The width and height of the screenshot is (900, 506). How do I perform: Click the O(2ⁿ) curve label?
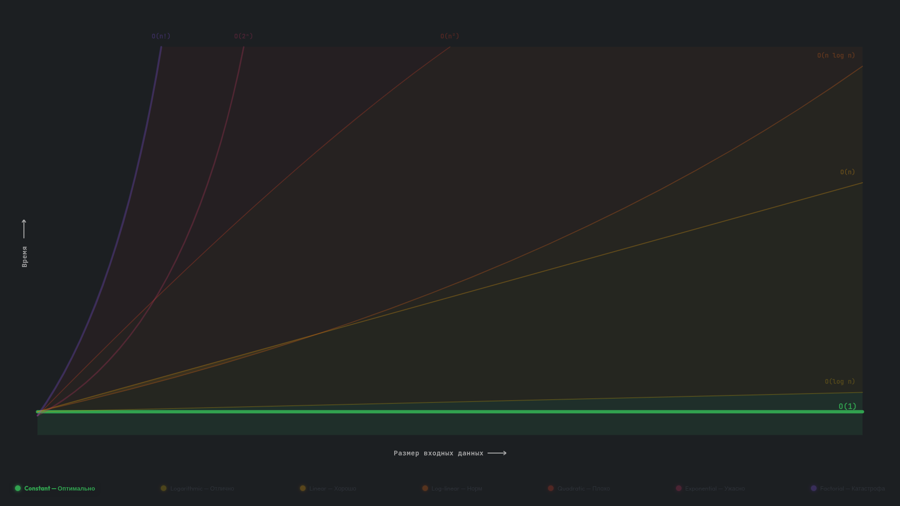(x=243, y=36)
